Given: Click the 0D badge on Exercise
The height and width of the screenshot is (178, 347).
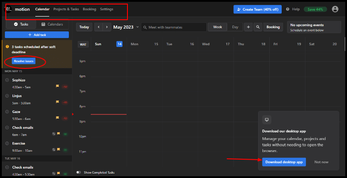Looking at the screenshot, I should tap(65, 150).
